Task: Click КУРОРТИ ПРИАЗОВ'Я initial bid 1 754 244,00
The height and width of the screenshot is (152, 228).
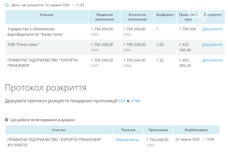Action: pyautogui.click(x=102, y=60)
